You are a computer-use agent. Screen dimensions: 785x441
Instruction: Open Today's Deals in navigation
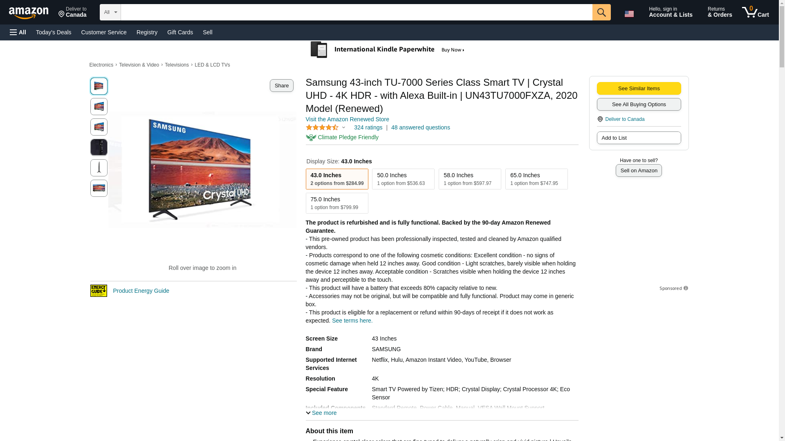pos(54,32)
